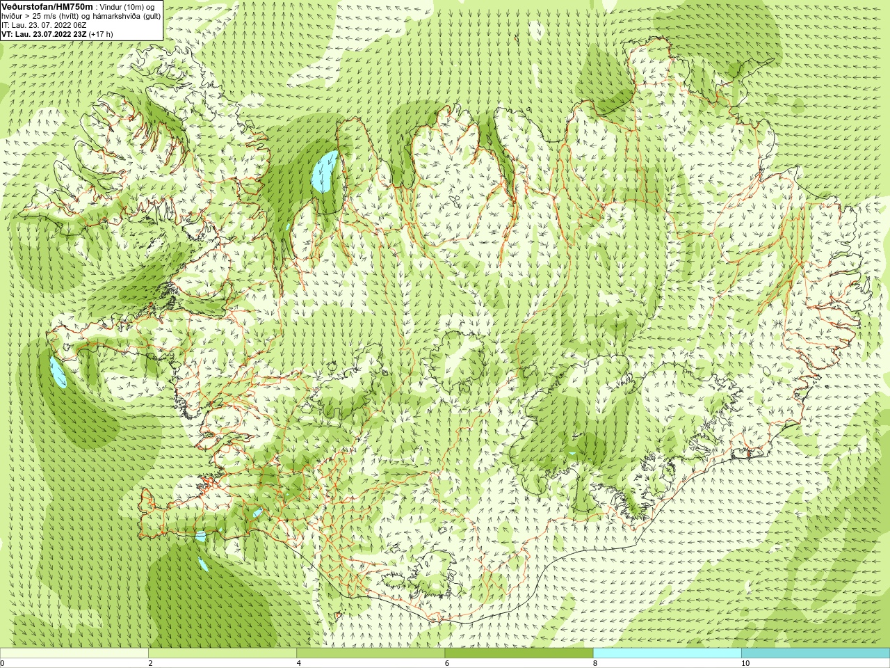Click the '(+17 h)' forecast offset text
The image size is (890, 668).
coord(101,34)
